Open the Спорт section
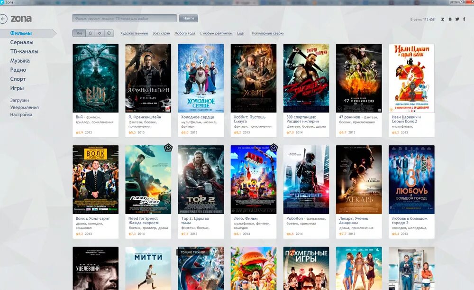This screenshot has height=290, width=474. pos(18,79)
